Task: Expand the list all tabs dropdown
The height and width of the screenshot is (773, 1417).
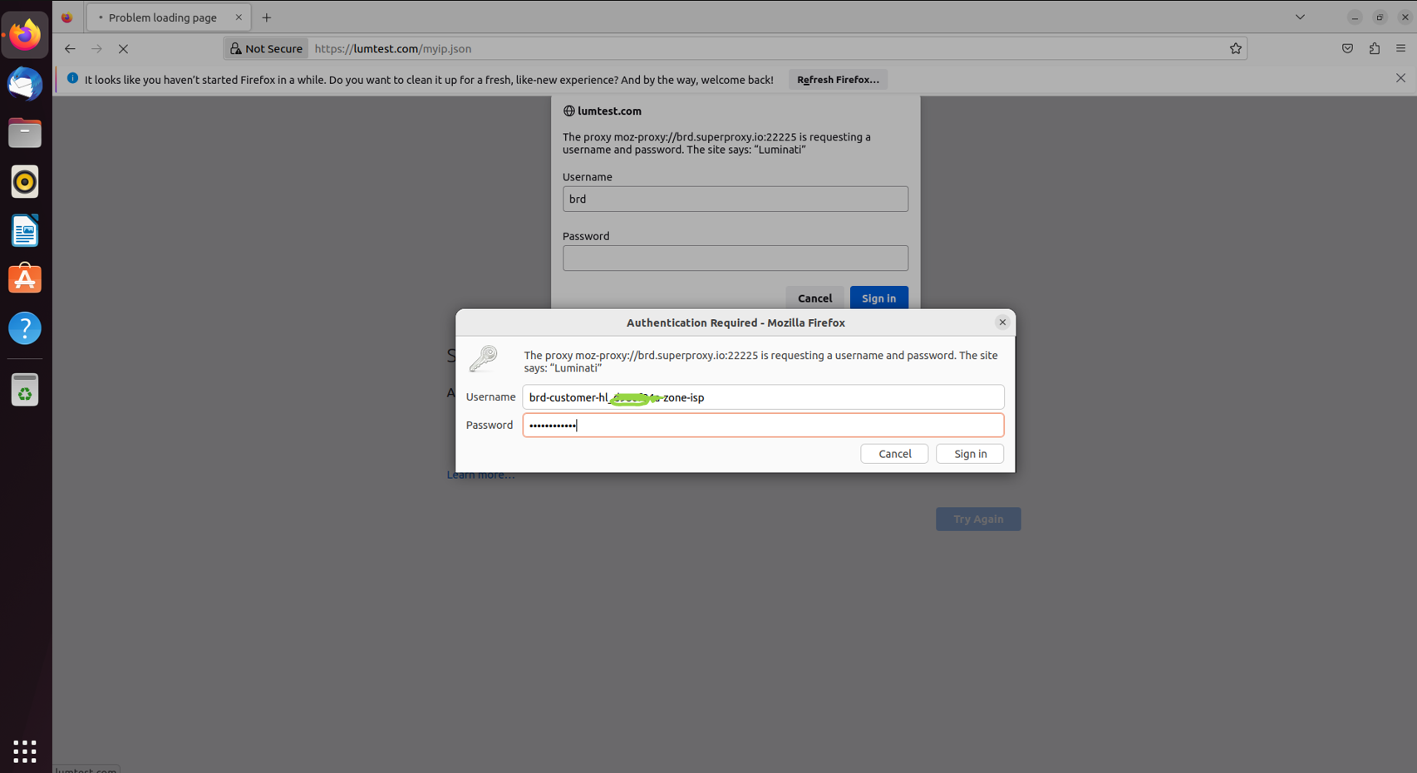Action: coord(1300,17)
